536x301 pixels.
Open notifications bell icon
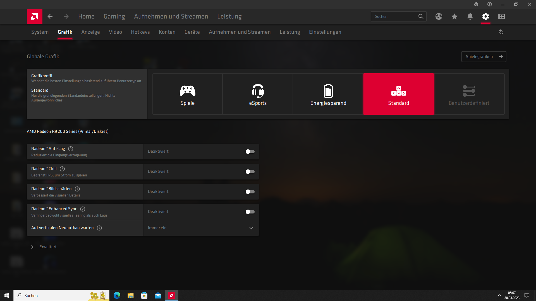tap(470, 16)
